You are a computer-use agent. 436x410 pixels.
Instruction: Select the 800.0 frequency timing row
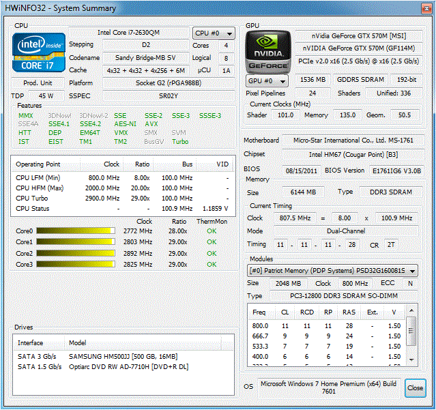327,326
